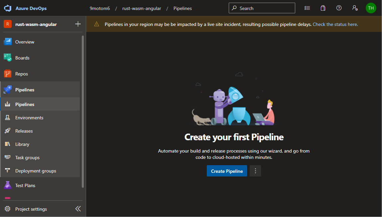Image resolution: width=382 pixels, height=217 pixels.
Task: Go to rust-wasm-angular breadcrumb
Action: click(x=142, y=8)
